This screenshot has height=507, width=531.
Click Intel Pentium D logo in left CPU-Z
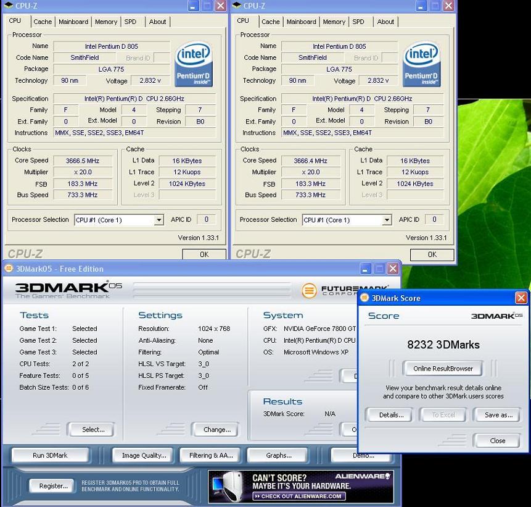coord(194,64)
